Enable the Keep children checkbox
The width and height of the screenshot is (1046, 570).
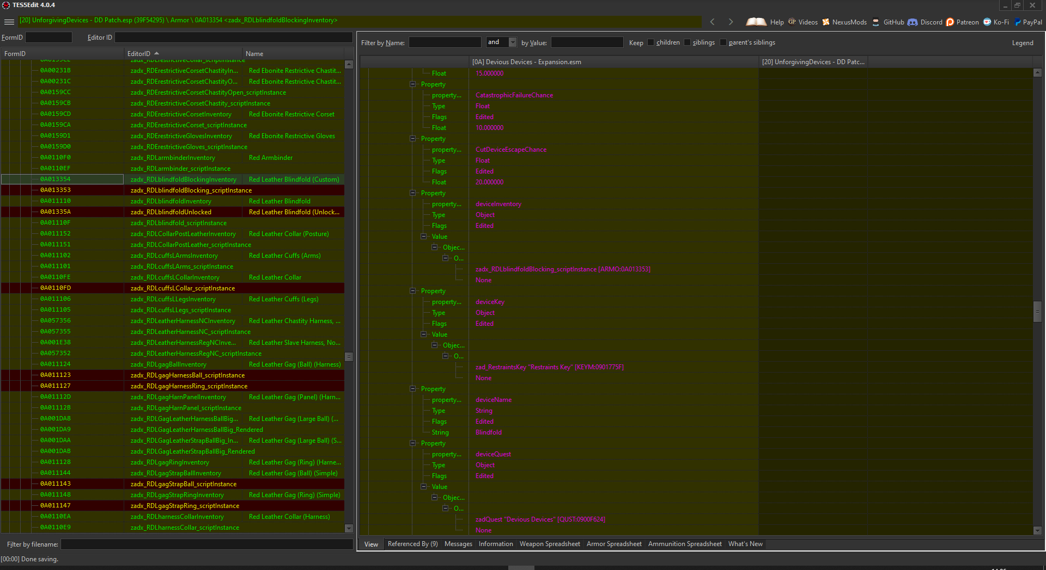click(650, 42)
